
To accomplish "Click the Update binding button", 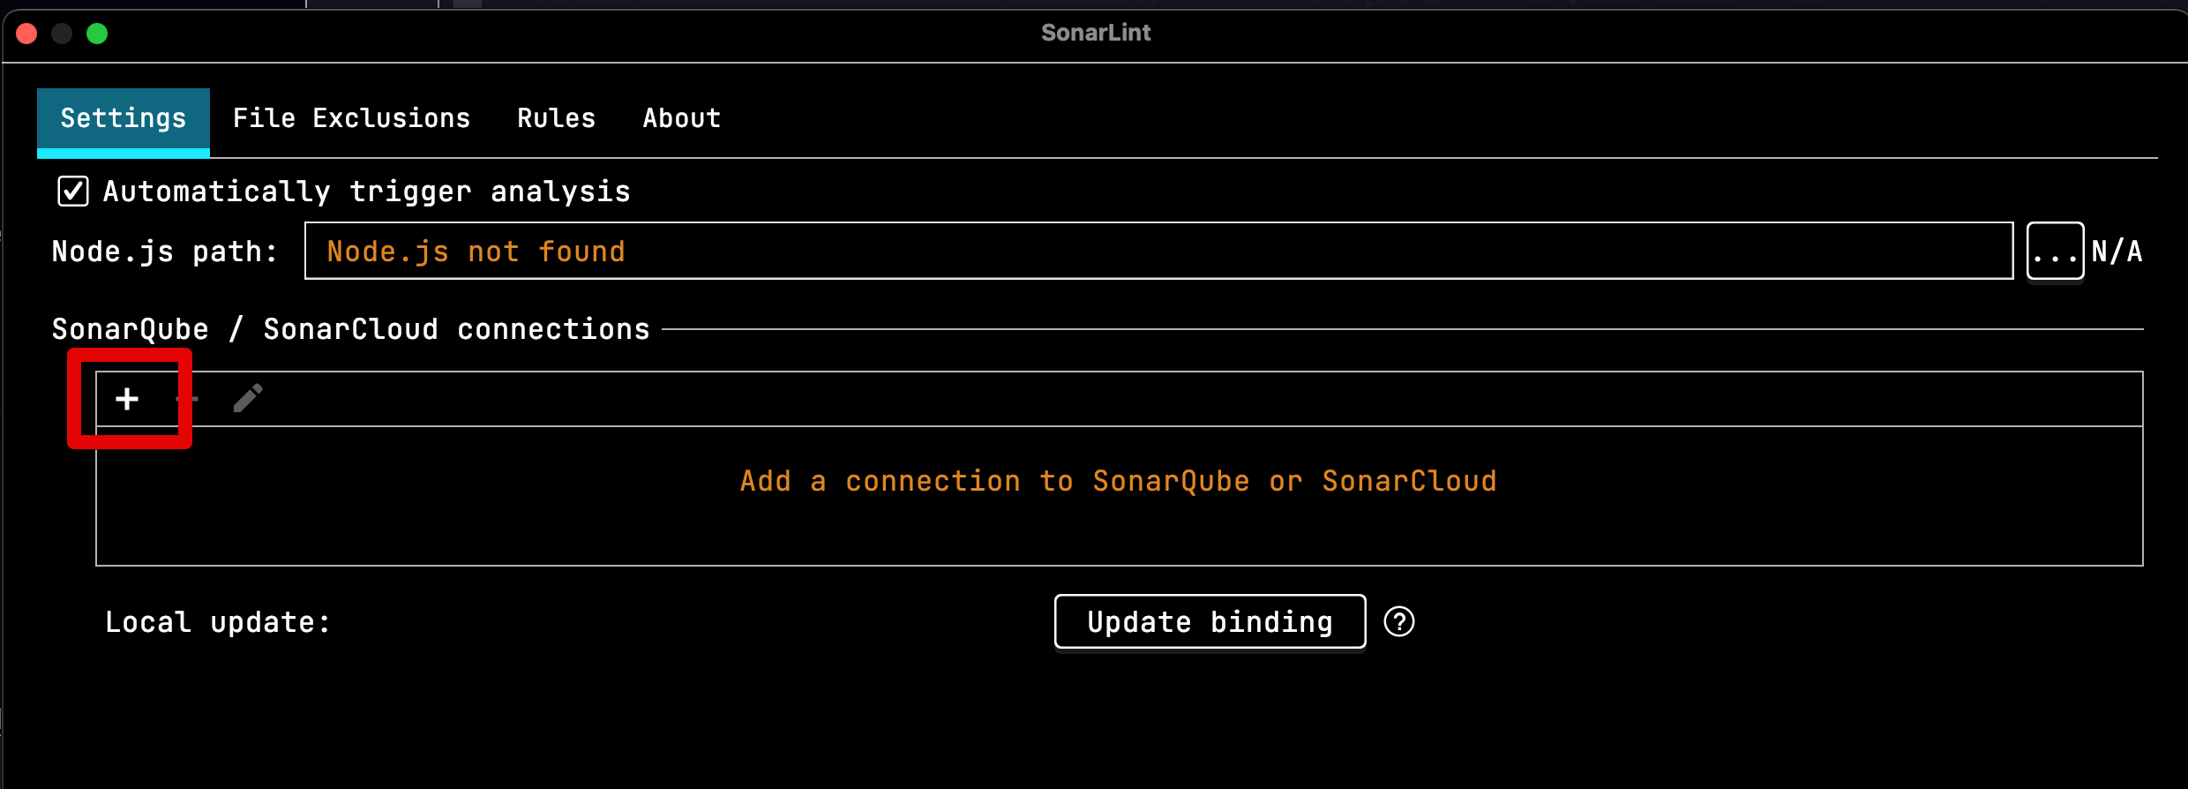I will click(x=1209, y=621).
